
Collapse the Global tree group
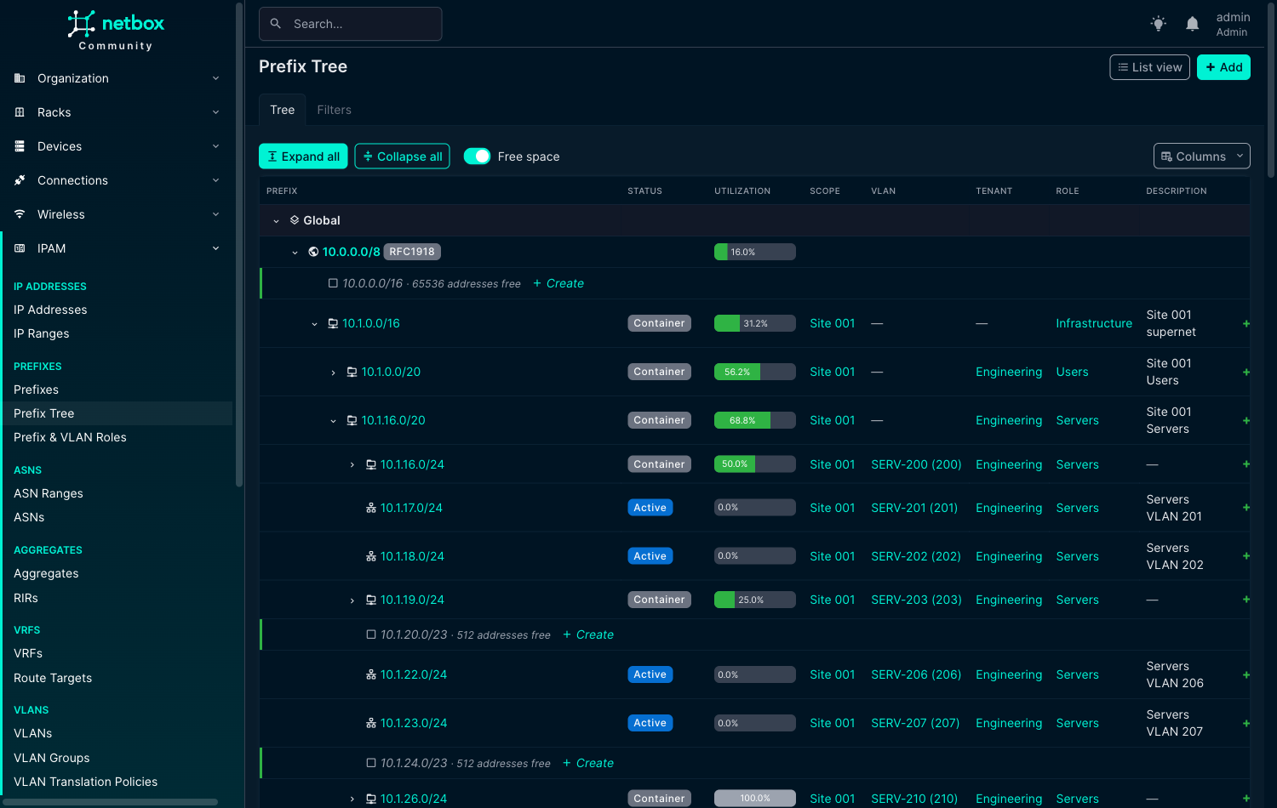pos(276,221)
